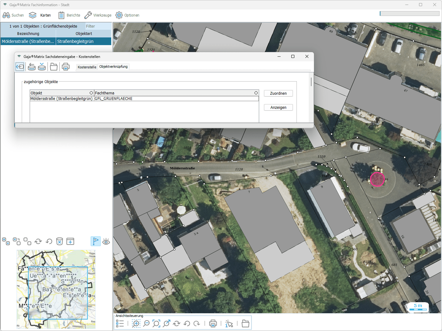Click the printer icon in Kostenstellen dialog
Viewport: 442px width, 331px height.
pos(66,67)
